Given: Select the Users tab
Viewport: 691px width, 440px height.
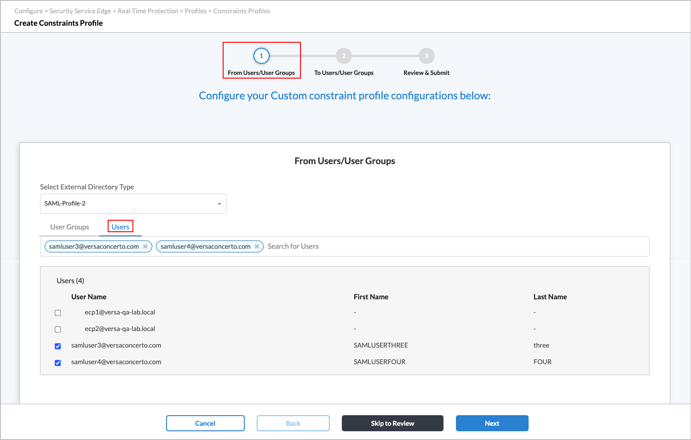Looking at the screenshot, I should coord(120,227).
